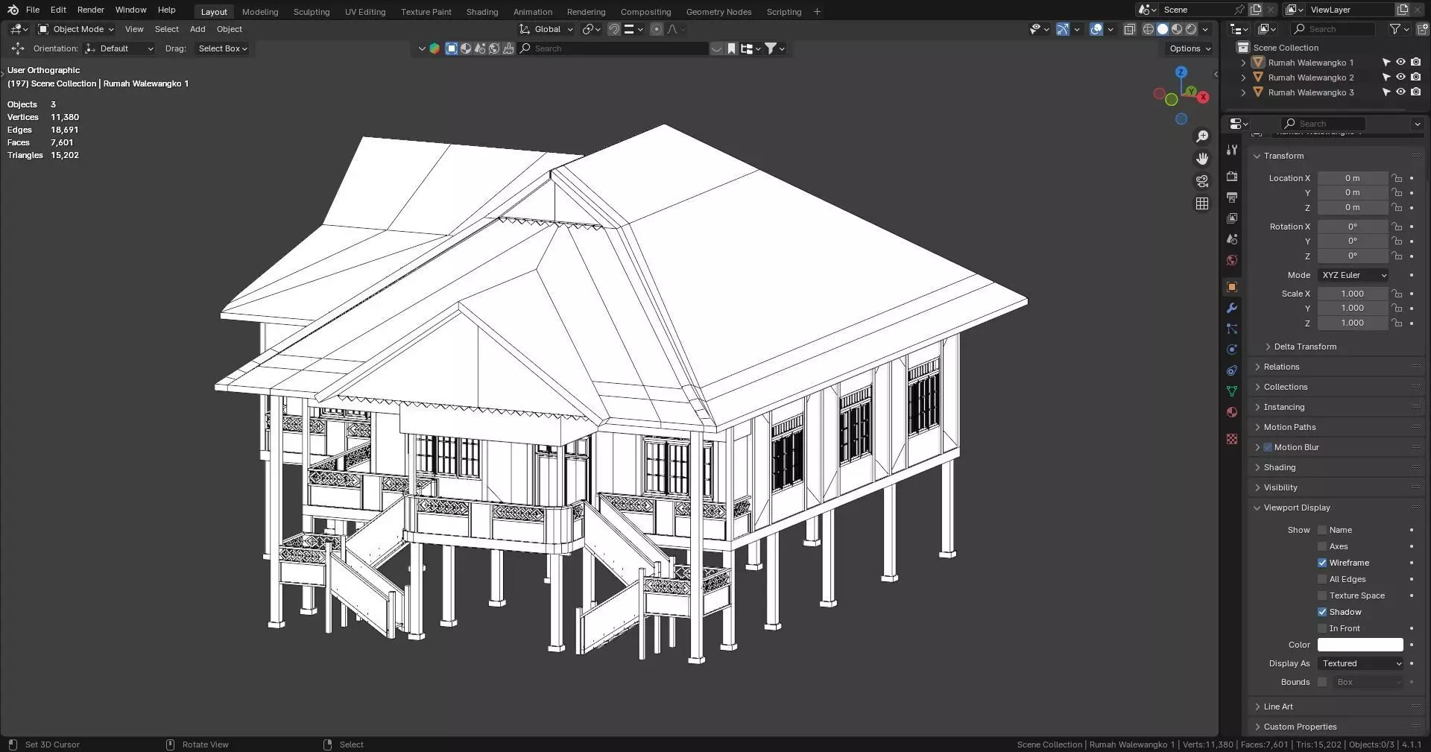Screen dimensions: 1431x752
Task: Click the Z axis on navigation gizmo
Action: click(1181, 72)
